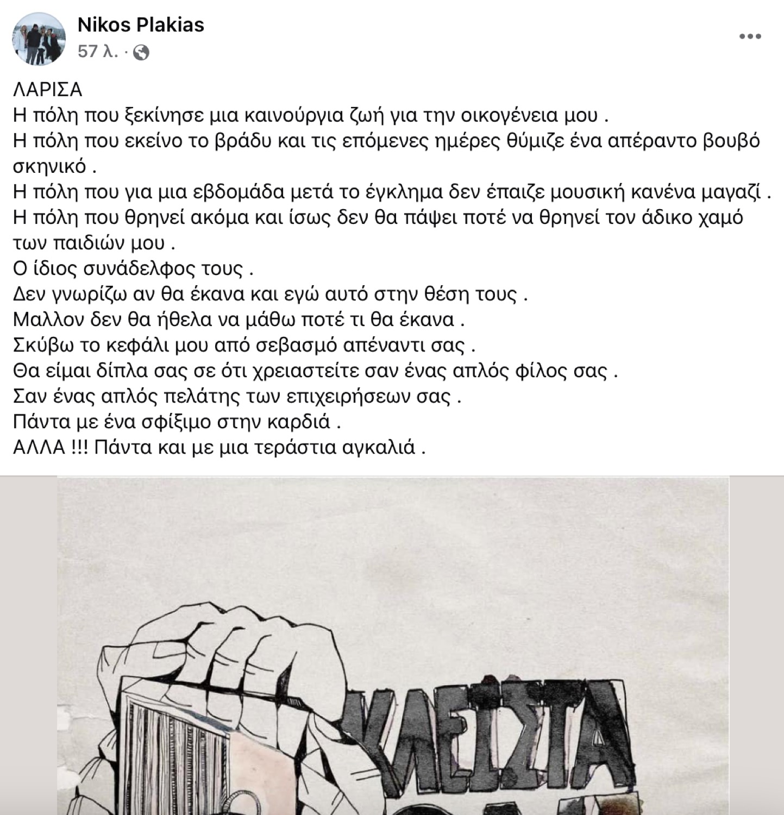The image size is (784, 815).
Task: Click the final line starting 'ΑΛΛΑ !!!'
Action: point(219,448)
